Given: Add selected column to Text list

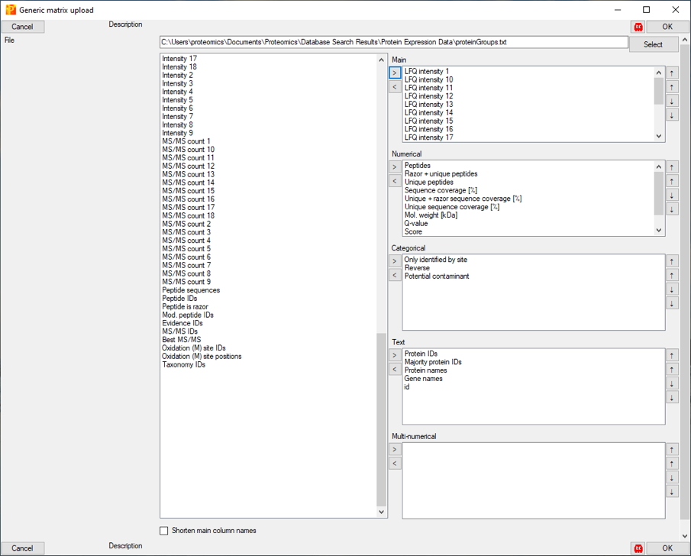Looking at the screenshot, I should (395, 355).
